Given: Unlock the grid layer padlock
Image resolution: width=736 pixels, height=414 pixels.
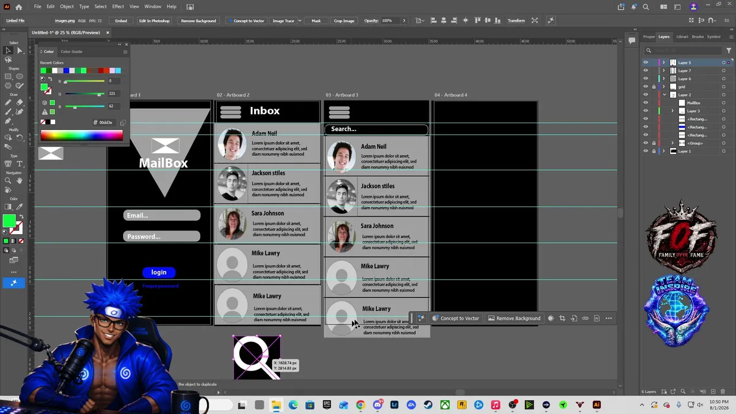Looking at the screenshot, I should point(654,87).
